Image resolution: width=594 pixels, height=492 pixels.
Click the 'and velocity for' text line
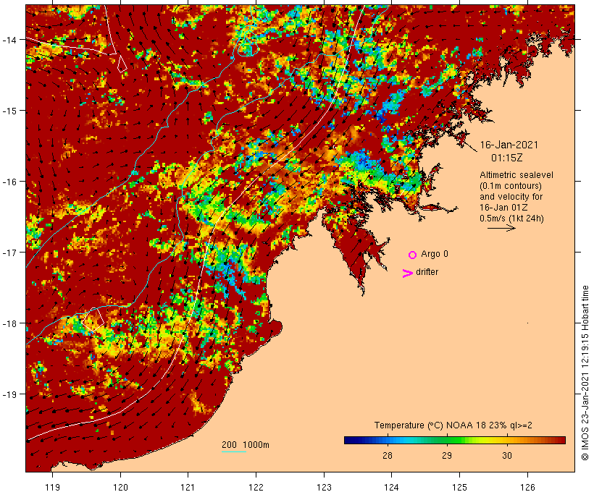pos(511,196)
